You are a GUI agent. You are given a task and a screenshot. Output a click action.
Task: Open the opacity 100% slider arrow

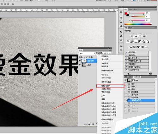(110, 53)
